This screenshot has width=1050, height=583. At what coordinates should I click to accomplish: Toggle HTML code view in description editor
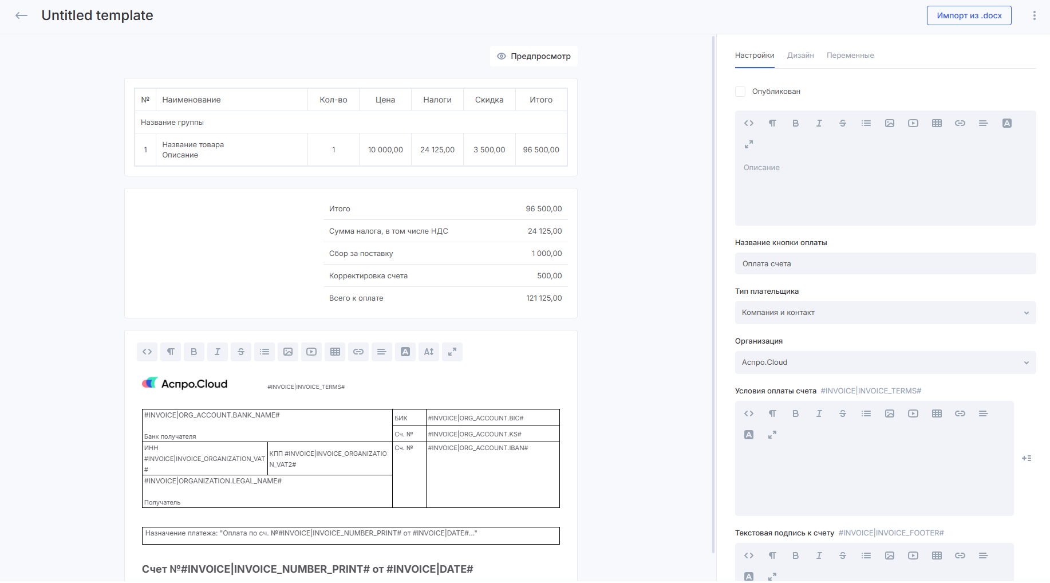point(748,123)
